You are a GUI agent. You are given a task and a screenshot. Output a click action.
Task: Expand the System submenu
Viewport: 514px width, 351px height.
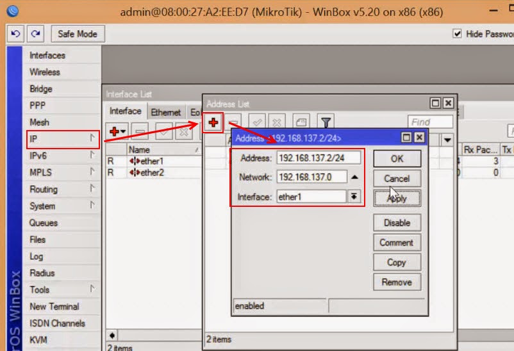(x=62, y=206)
